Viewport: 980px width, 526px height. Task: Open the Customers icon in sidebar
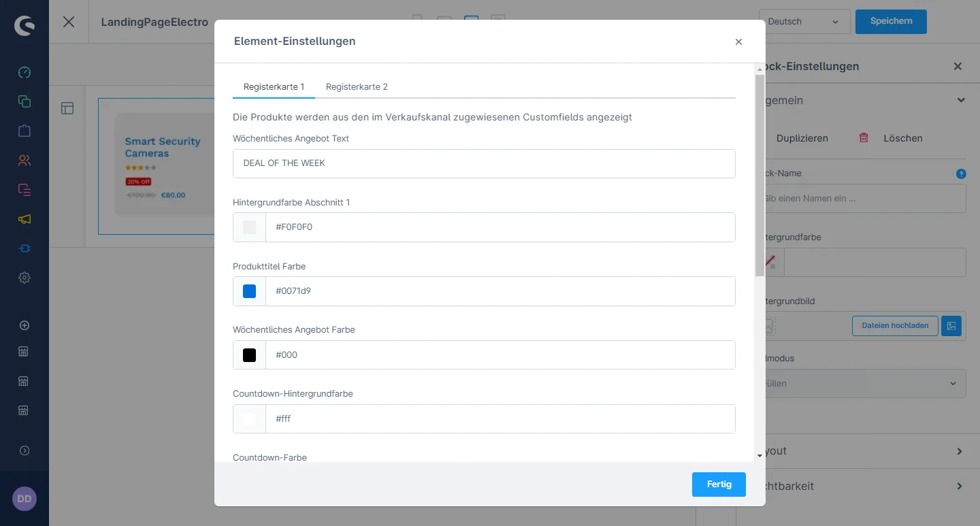coord(24,161)
